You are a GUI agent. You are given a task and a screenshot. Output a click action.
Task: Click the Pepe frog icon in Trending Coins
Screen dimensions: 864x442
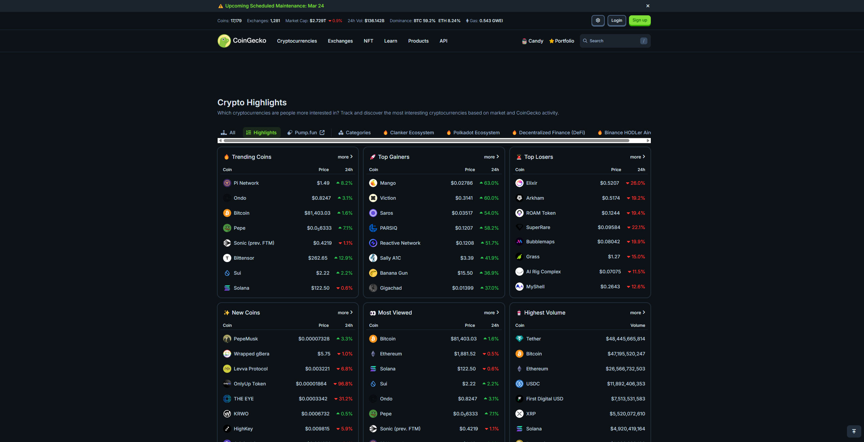pyautogui.click(x=227, y=228)
